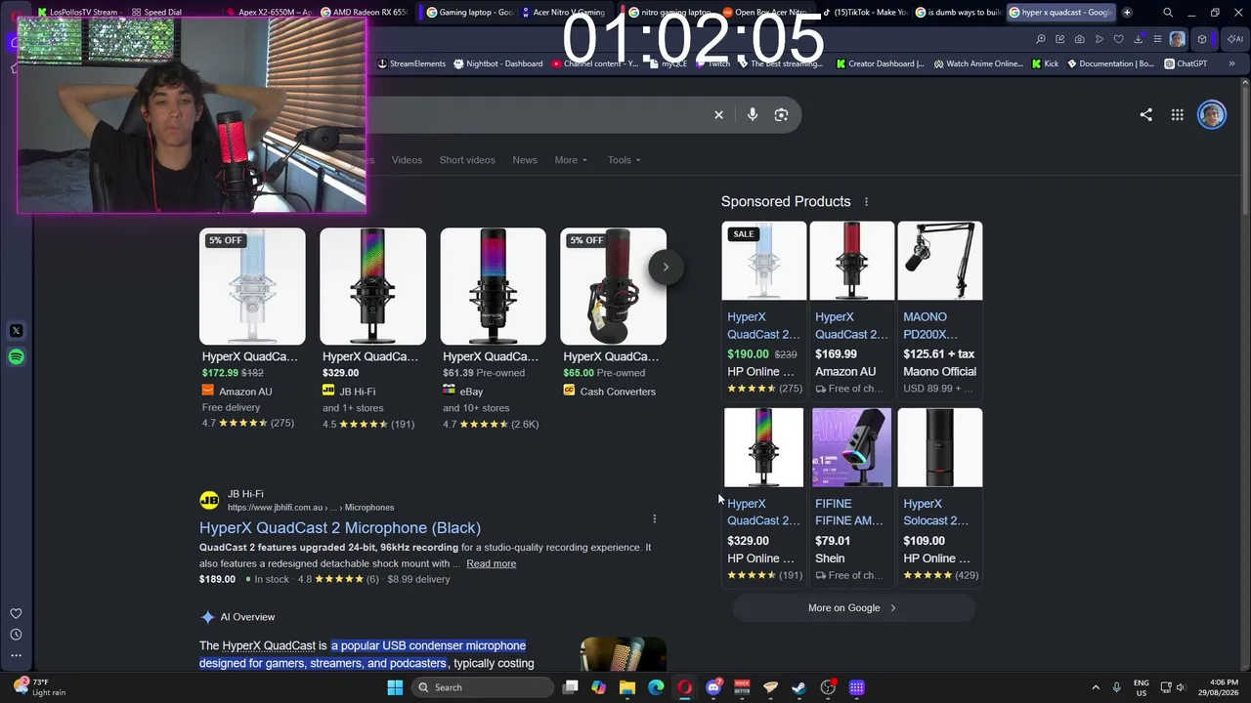This screenshot has width=1251, height=703.
Task: Switch to the Videos results tab
Action: click(407, 160)
